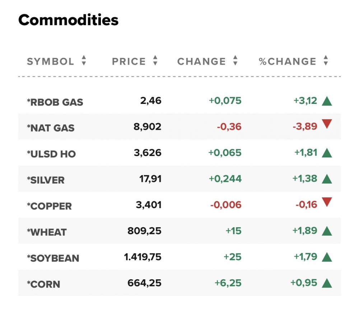This screenshot has width=359, height=321.
Task: Sort table by the PRICE column header
Action: [129, 61]
